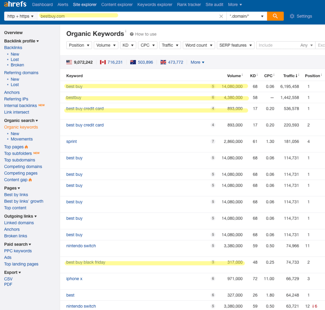Click the info icon next to KD header
The height and width of the screenshot is (310, 325).
(x=257, y=75)
